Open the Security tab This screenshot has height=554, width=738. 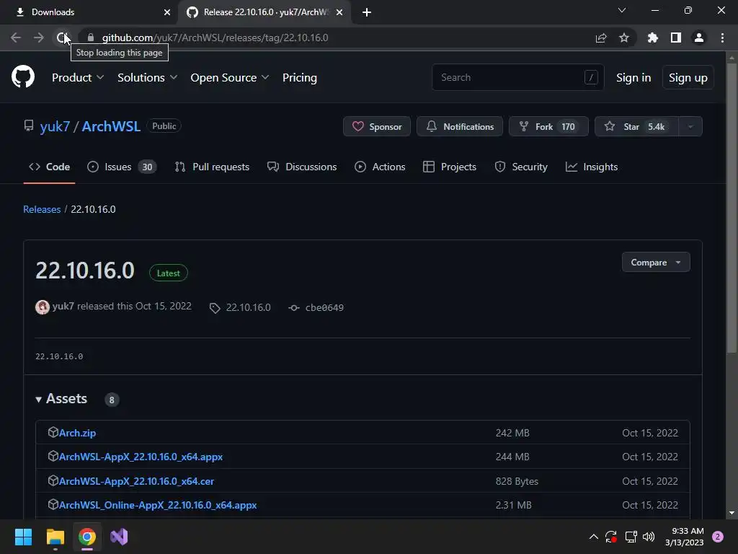coord(521,167)
